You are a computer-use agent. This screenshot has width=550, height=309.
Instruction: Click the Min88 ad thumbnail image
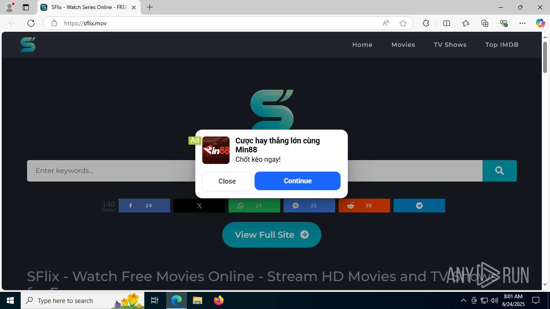(x=216, y=150)
